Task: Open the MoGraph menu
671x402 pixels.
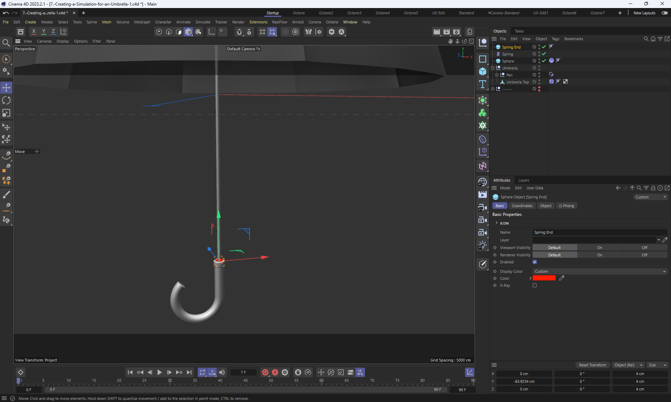Action: [142, 22]
